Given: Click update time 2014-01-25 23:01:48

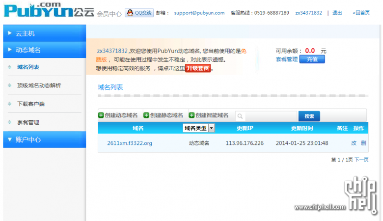Looking at the screenshot, I should (x=302, y=143).
